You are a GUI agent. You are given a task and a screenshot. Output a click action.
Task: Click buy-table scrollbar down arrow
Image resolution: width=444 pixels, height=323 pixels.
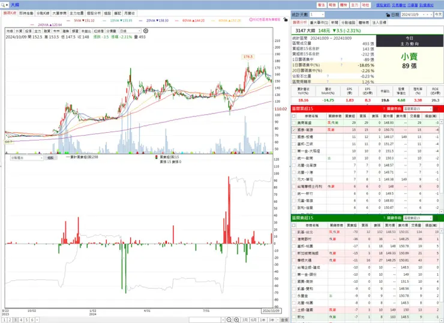tap(441, 212)
